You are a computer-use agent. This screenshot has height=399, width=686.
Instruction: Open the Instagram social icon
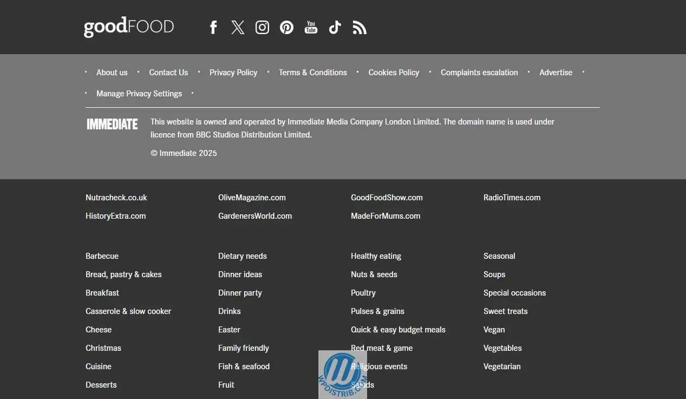[262, 28]
